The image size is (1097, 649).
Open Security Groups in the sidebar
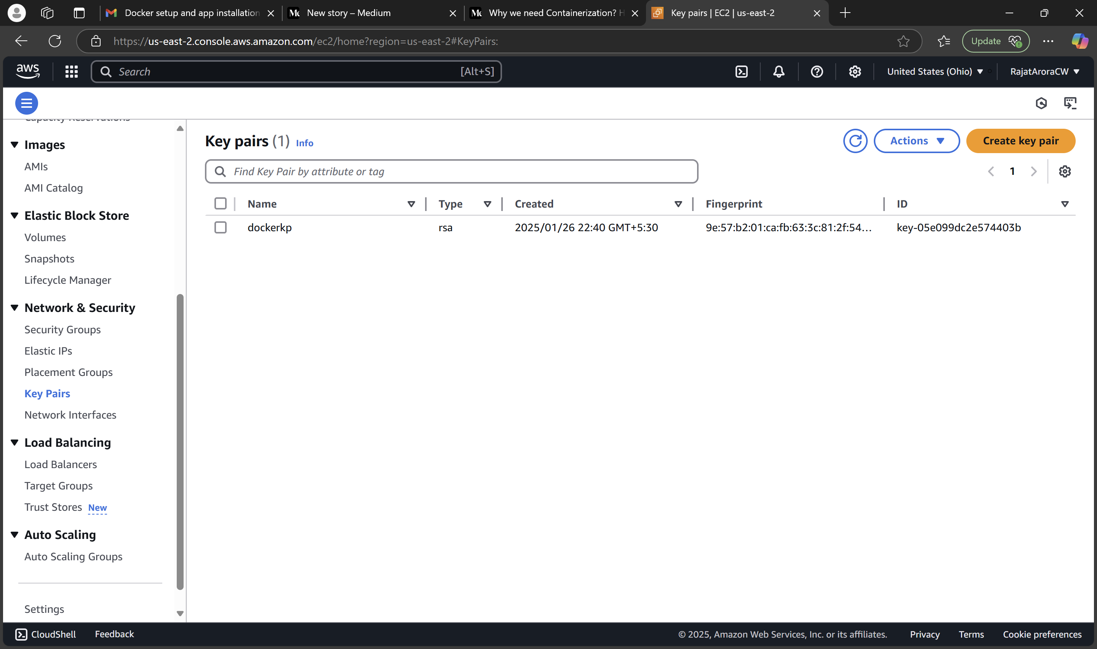point(62,330)
